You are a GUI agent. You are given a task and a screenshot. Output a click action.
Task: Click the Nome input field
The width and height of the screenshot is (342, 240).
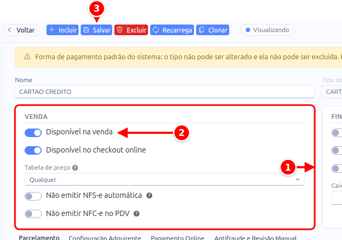click(x=165, y=92)
